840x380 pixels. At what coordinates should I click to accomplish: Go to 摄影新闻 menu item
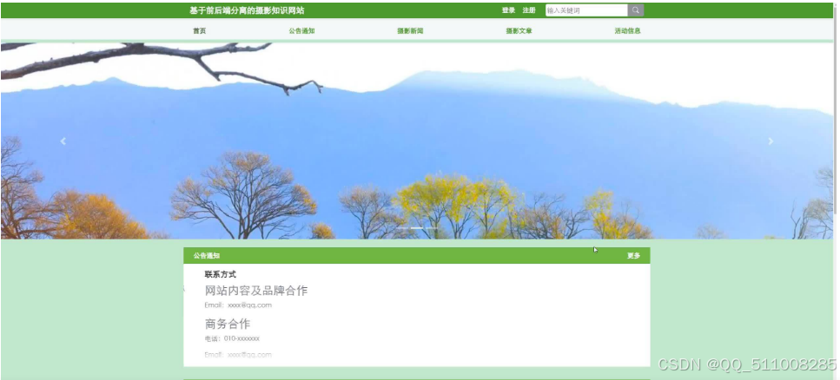click(x=410, y=31)
